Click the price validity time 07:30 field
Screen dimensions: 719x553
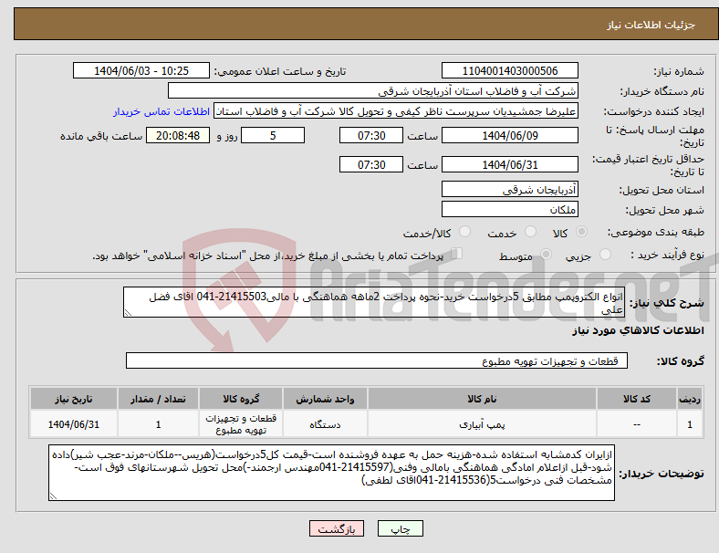(x=371, y=164)
